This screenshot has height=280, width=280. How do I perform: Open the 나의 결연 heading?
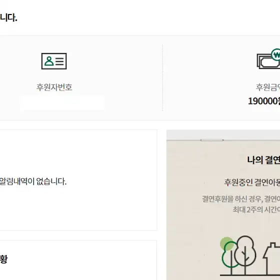coord(263,160)
